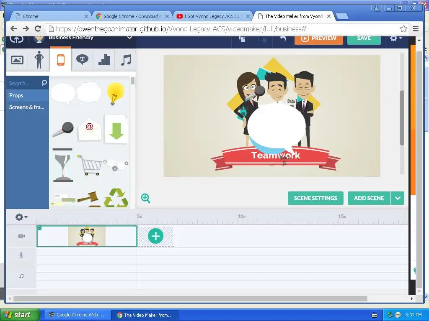This screenshot has width=429, height=321.
Task: Click the undo arrow icon
Action: click(283, 38)
